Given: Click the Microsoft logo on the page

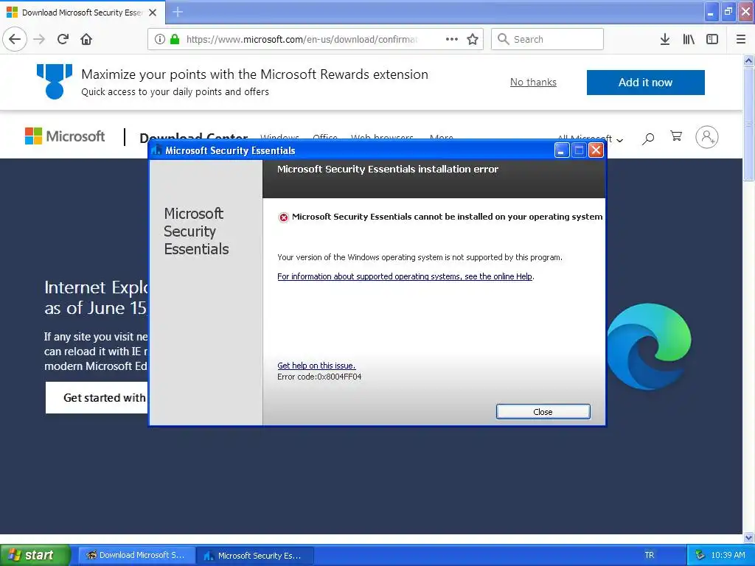Looking at the screenshot, I should tap(65, 136).
